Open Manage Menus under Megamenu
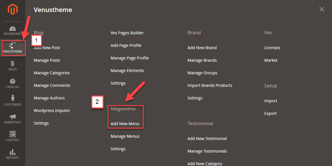332x166 pixels. [125, 136]
